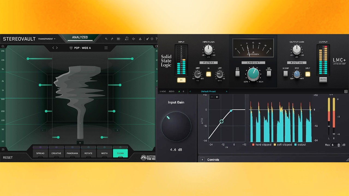Go to previous StereoVault preset arrow

pos(53,48)
